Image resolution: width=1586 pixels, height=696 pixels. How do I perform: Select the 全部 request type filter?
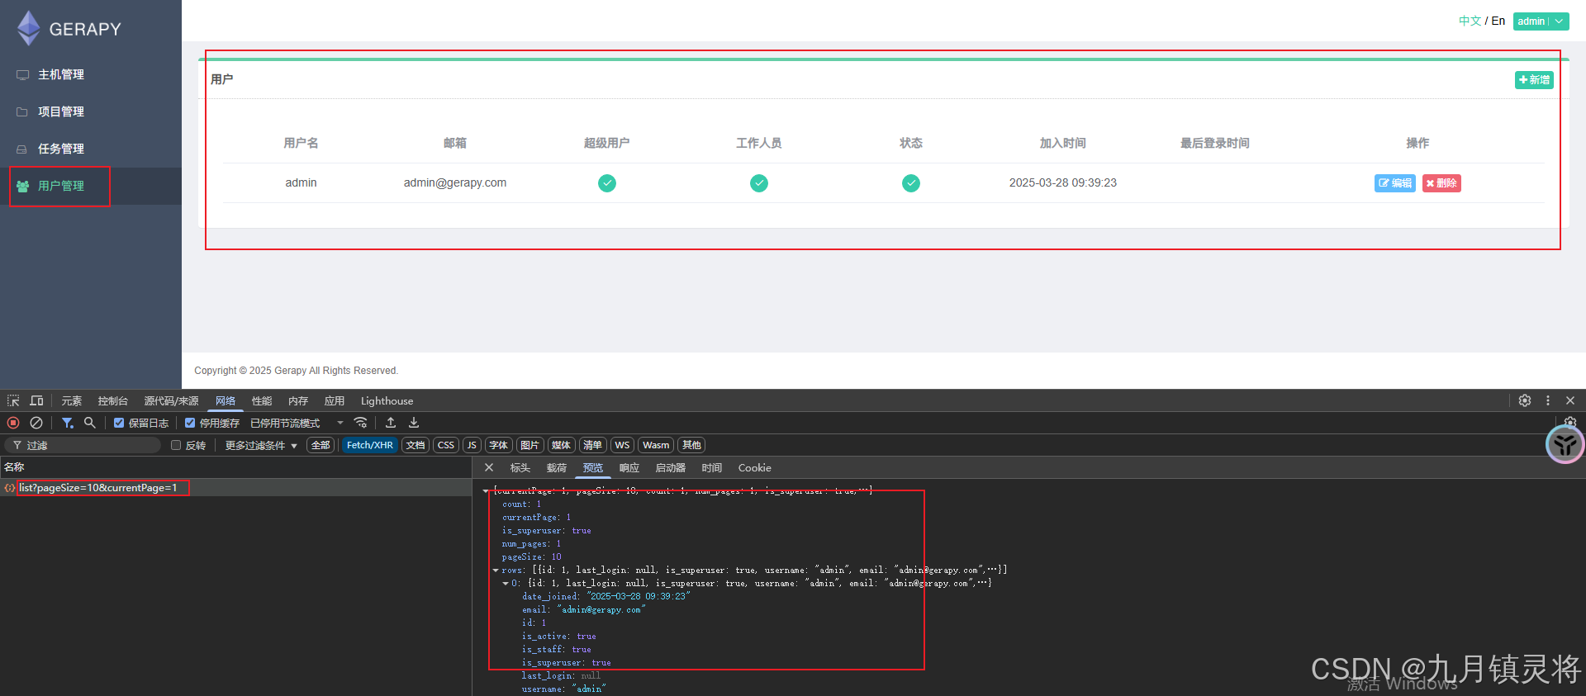coord(321,445)
